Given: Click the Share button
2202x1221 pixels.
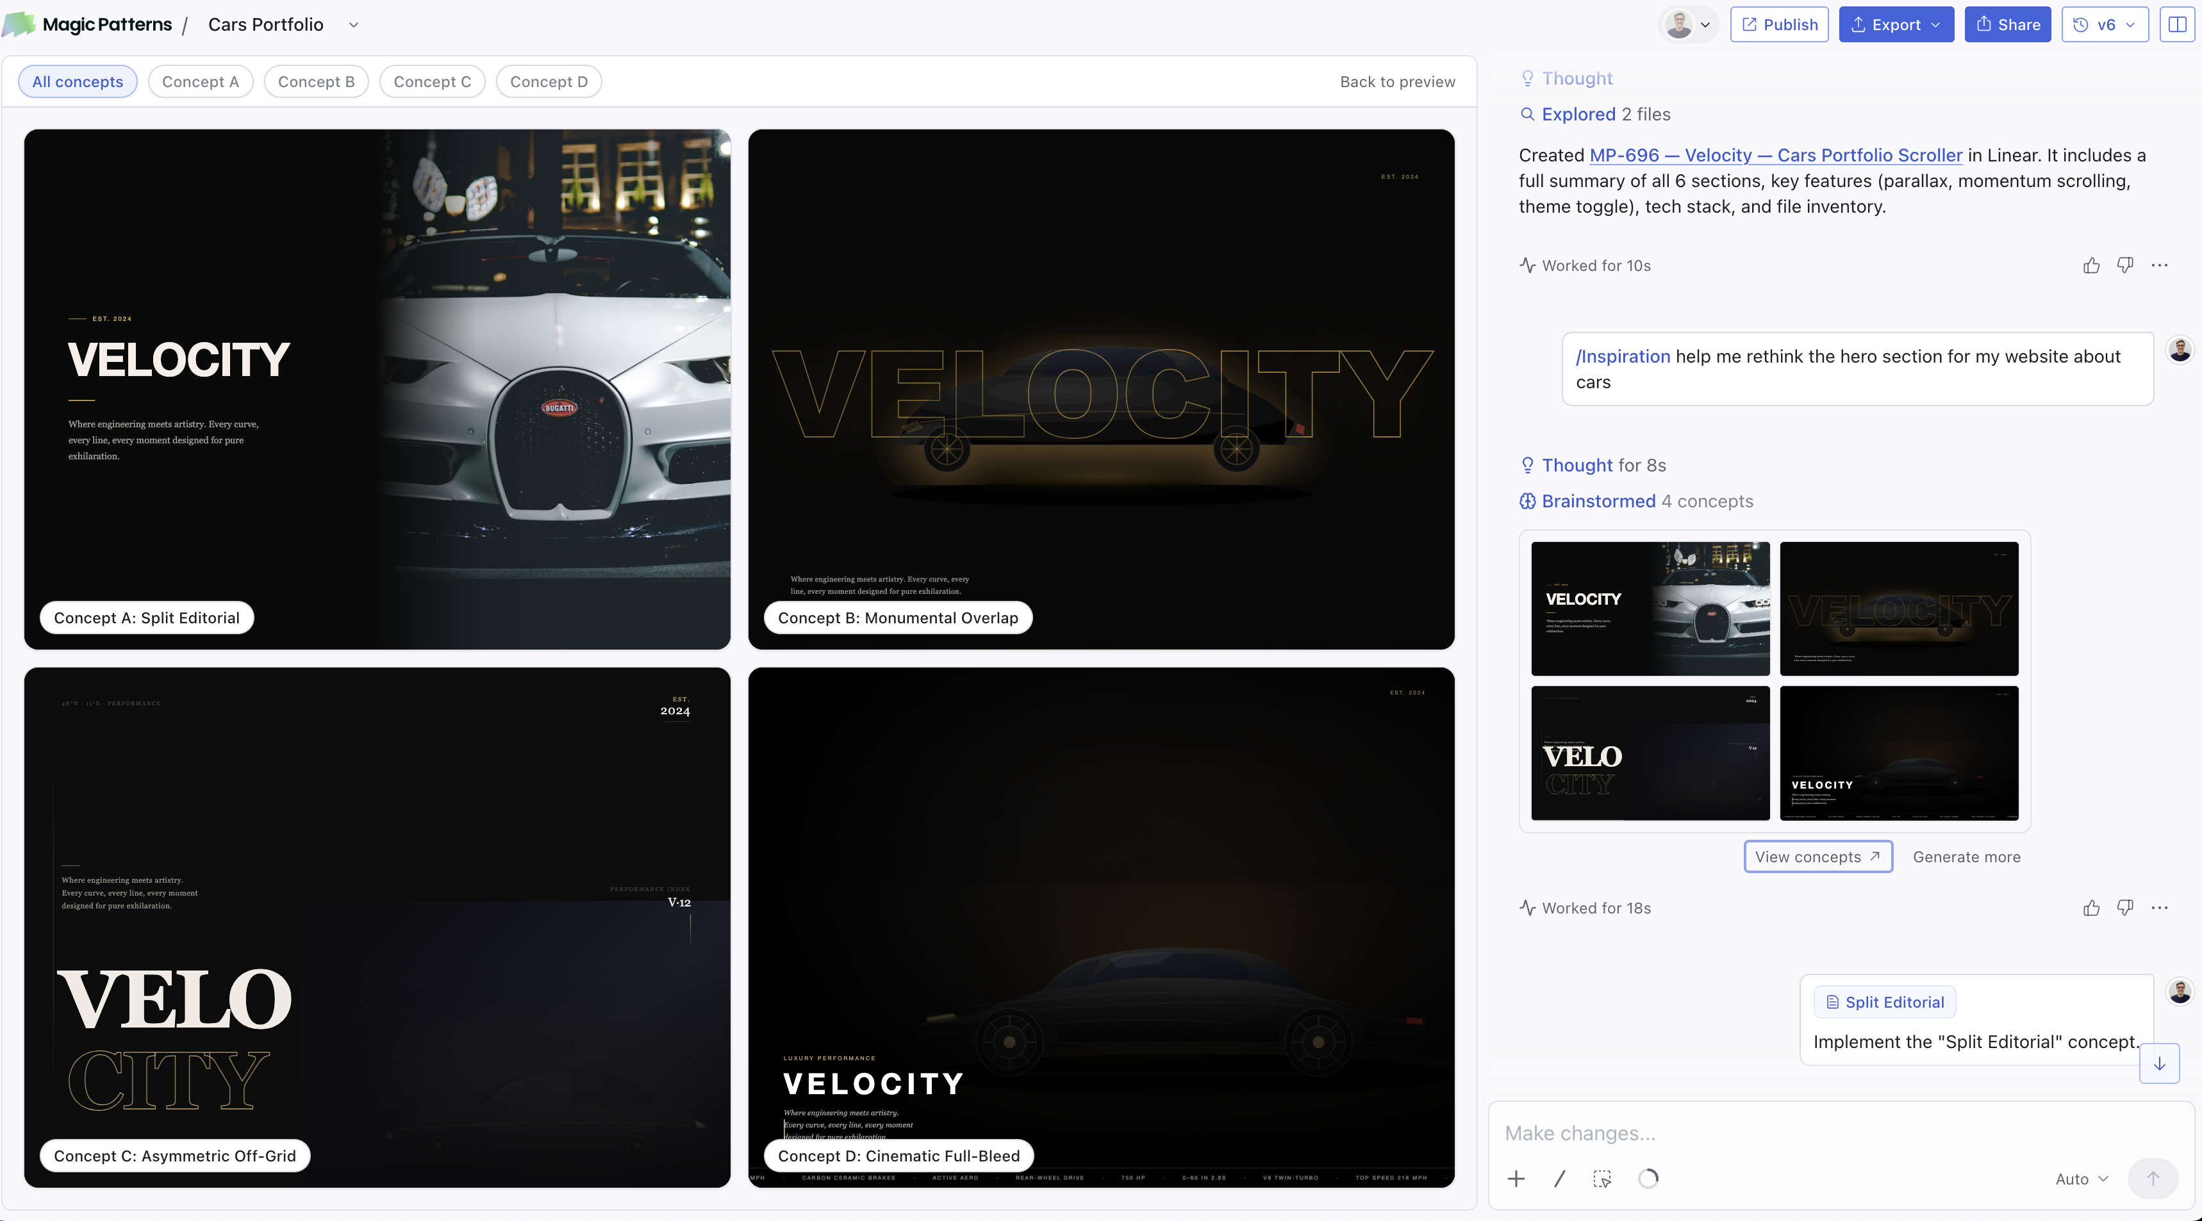Looking at the screenshot, I should pos(2007,25).
